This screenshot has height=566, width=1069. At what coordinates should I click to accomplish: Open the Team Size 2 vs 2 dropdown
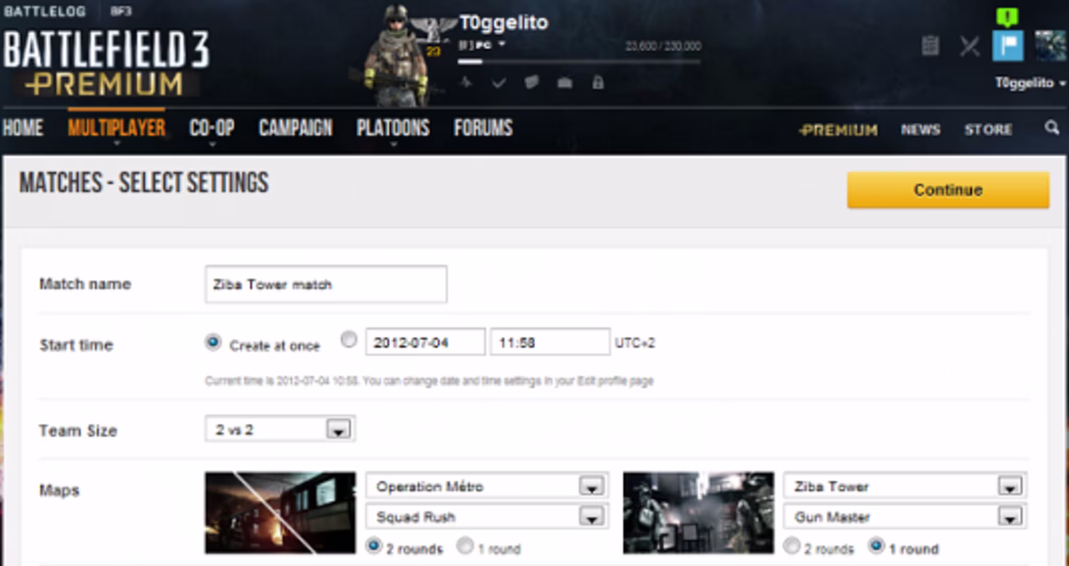(280, 429)
